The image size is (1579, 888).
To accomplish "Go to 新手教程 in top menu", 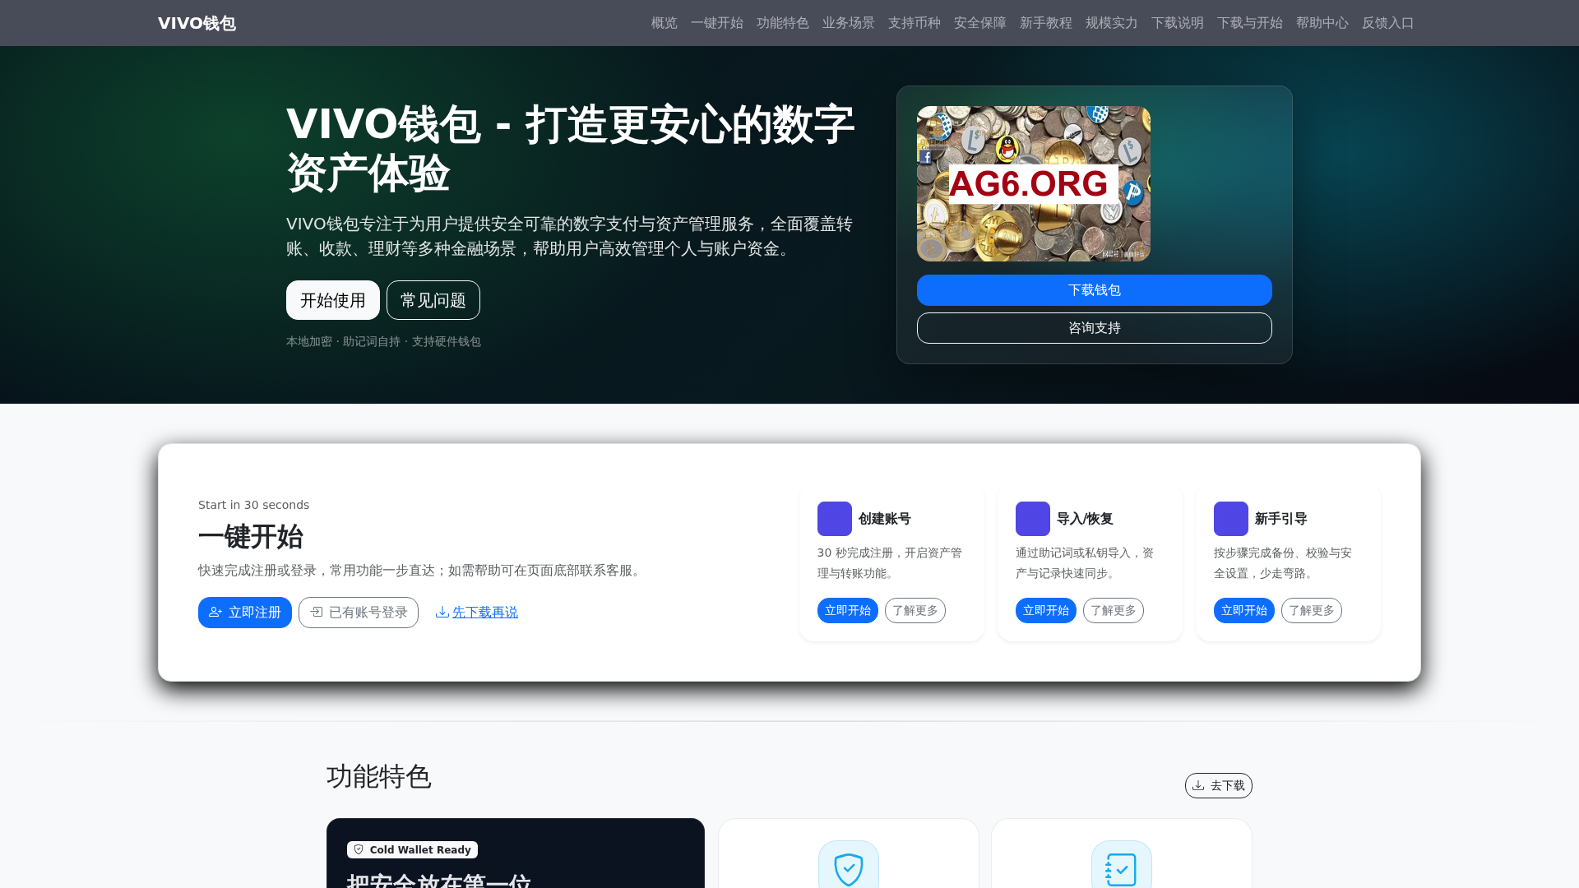I will [x=1045, y=23].
